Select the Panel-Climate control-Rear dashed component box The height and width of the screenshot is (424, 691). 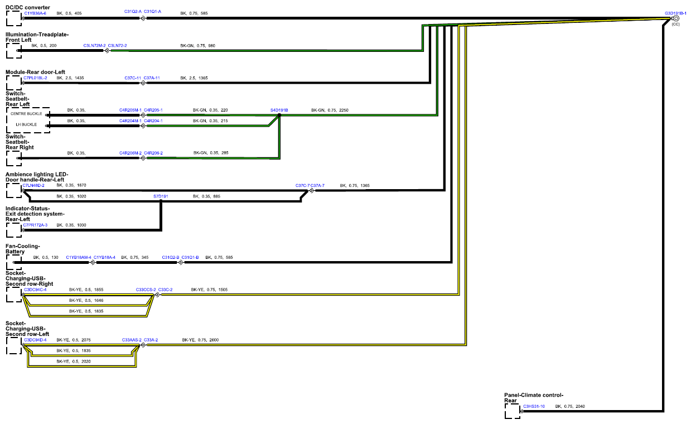pyautogui.click(x=513, y=412)
